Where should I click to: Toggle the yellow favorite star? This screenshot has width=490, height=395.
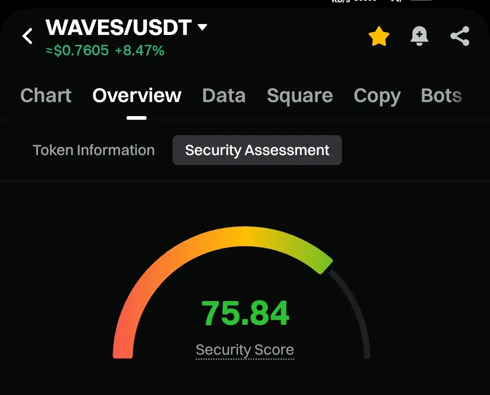tap(379, 36)
